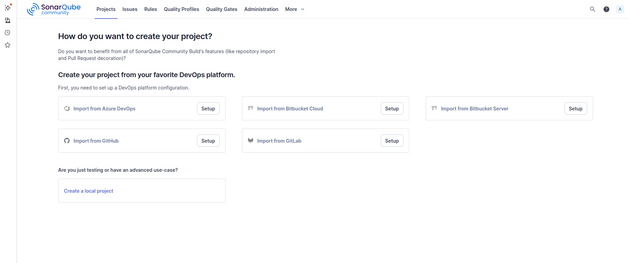Expand the More dropdown menu

(x=294, y=9)
